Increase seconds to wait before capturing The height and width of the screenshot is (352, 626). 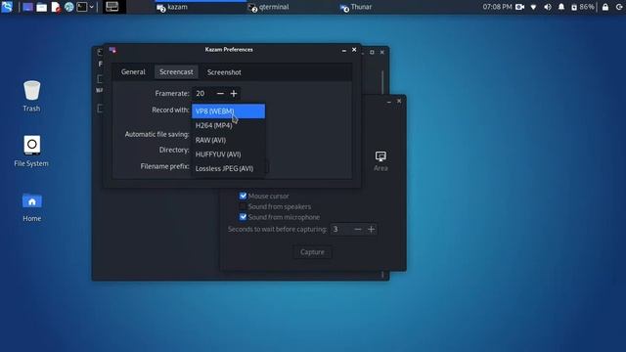pos(372,229)
